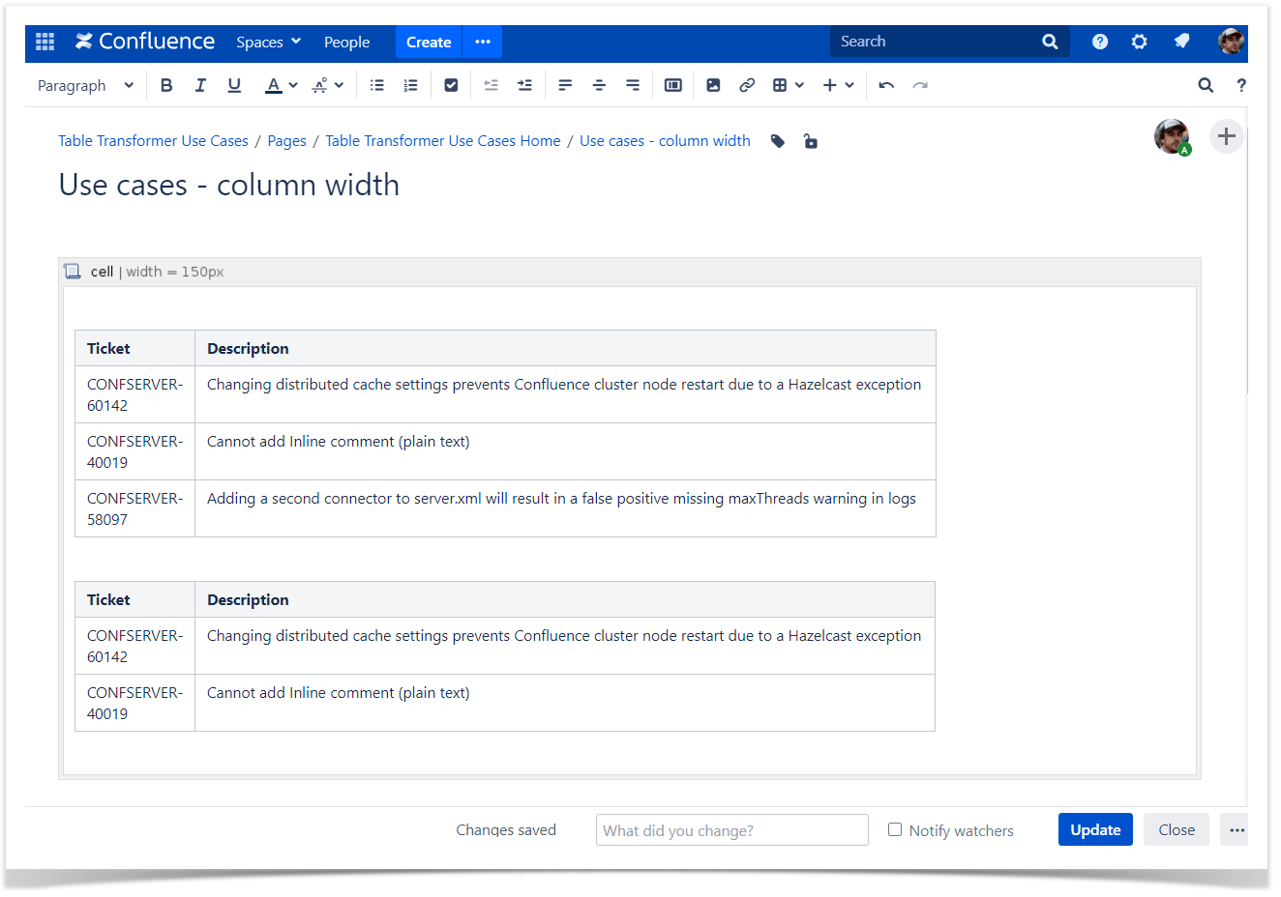Open the Spaces dropdown menu
This screenshot has height=897, width=1281.
269,42
